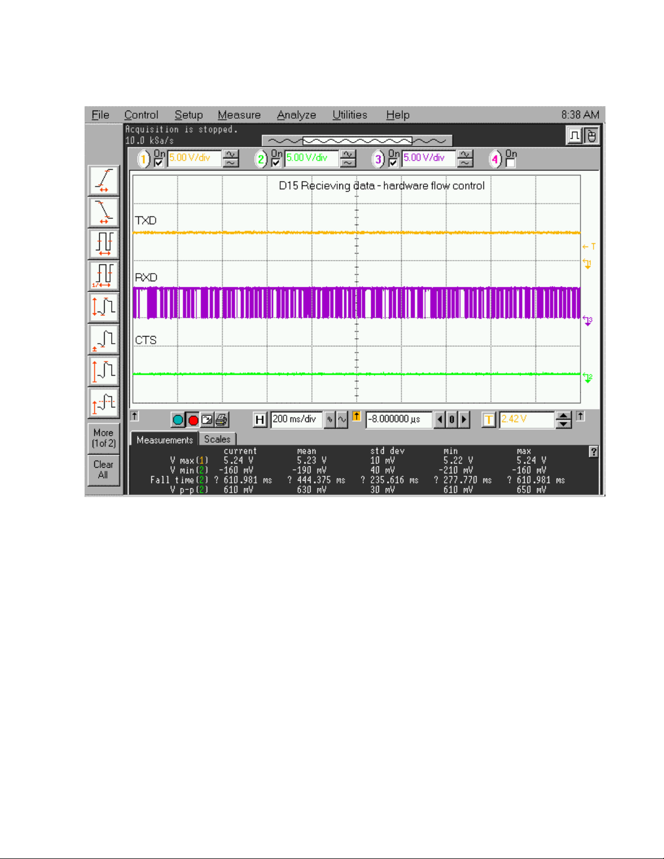Image resolution: width=664 pixels, height=859 pixels.
Task: Click More (1 of 2) button
Action: 104,438
